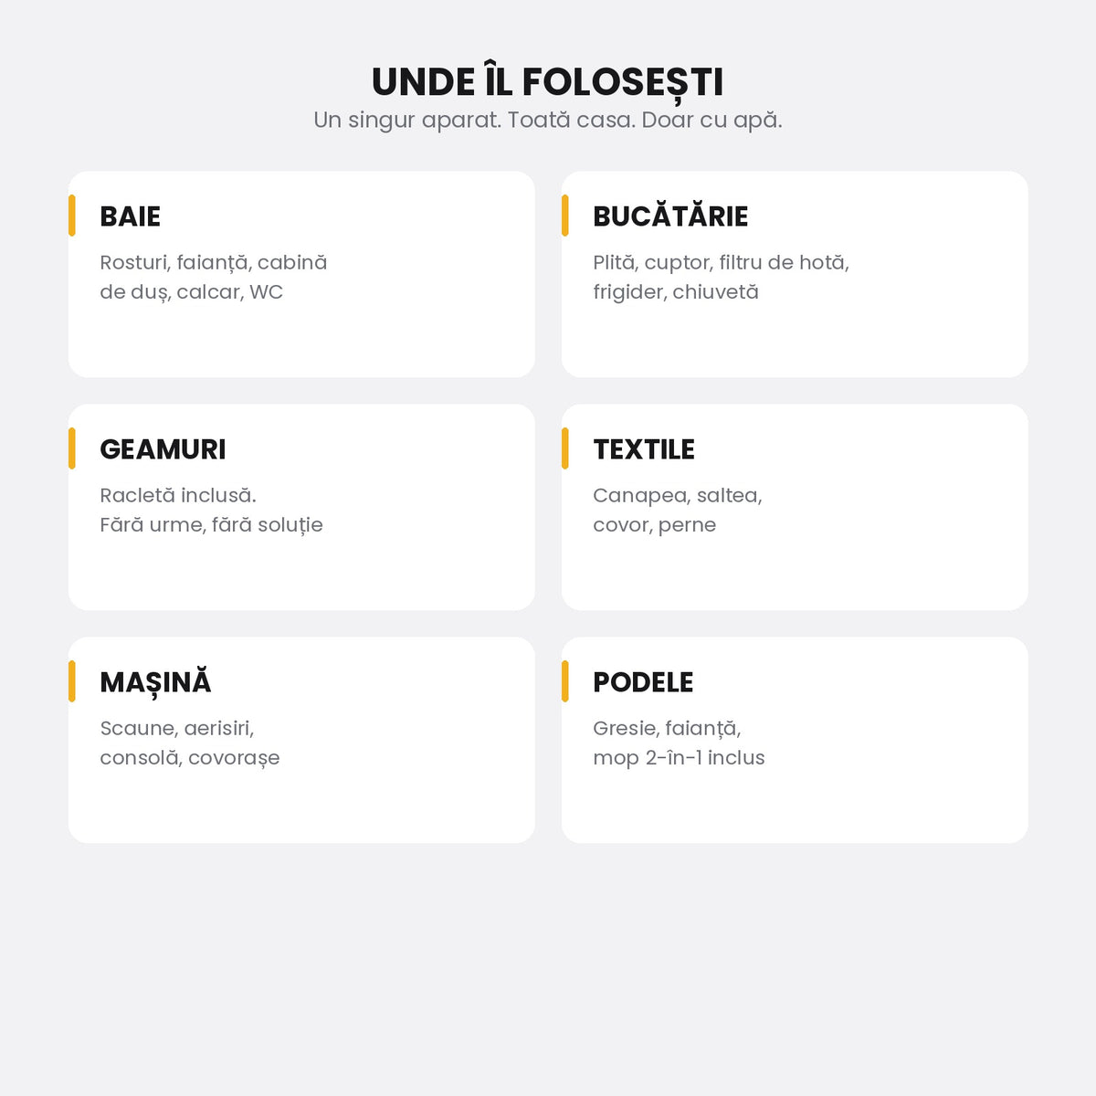The height and width of the screenshot is (1096, 1096).
Task: Click the yellow accent bar beside MAȘINĂ
Action: tap(72, 681)
